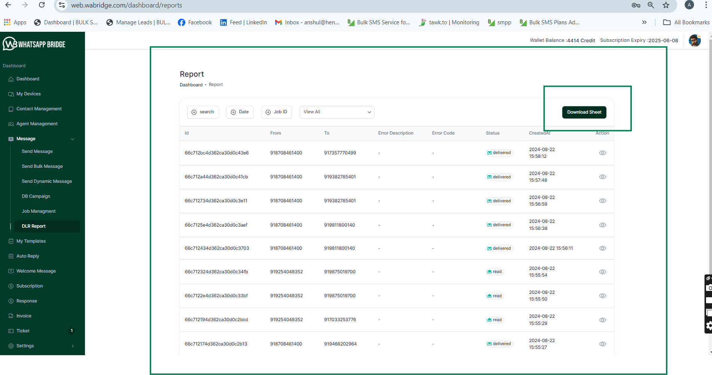This screenshot has width=712, height=375.
Task: Click the Dashboard breadcrumb link
Action: (191, 85)
